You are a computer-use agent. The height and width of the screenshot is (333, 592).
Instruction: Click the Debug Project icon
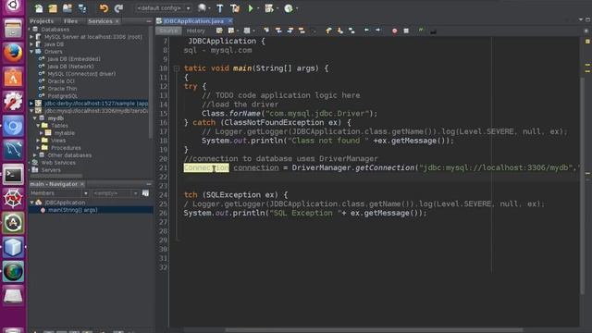click(269, 8)
